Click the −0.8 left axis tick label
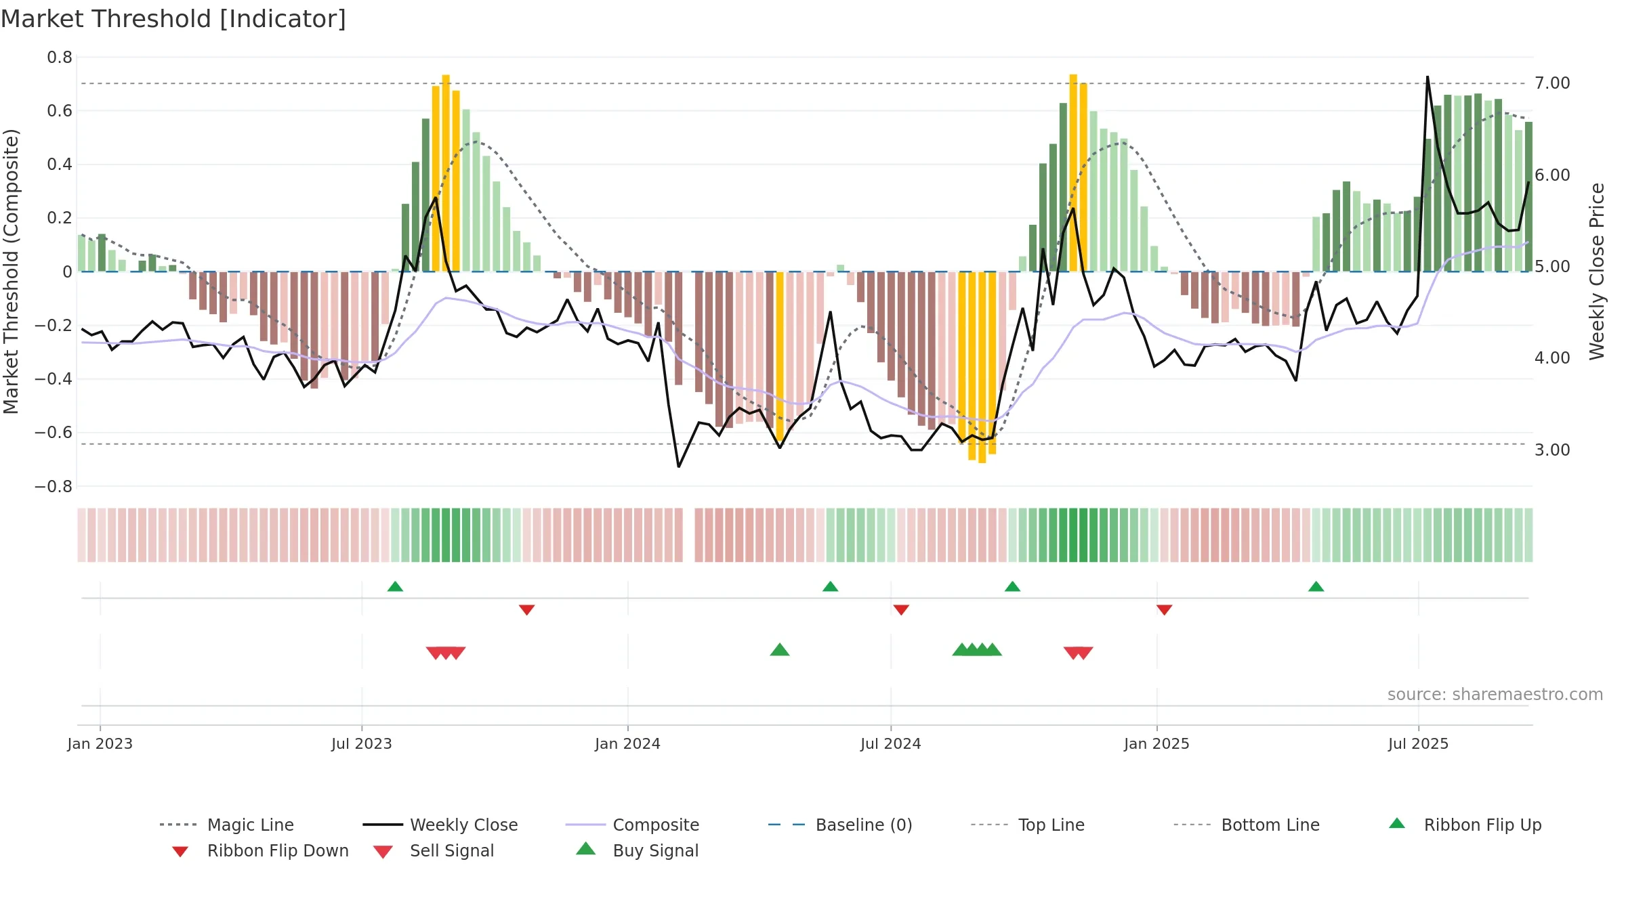This screenshot has width=1626, height=914. coord(54,487)
